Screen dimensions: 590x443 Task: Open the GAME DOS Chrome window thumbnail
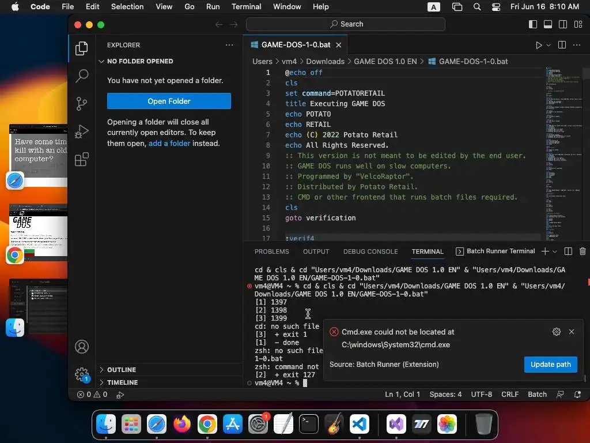coord(39,232)
